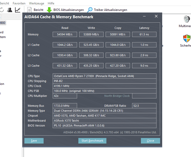Select L2 Cache Read 1030.4 GB/s
The height and width of the screenshot is (157, 191).
coord(65,55)
